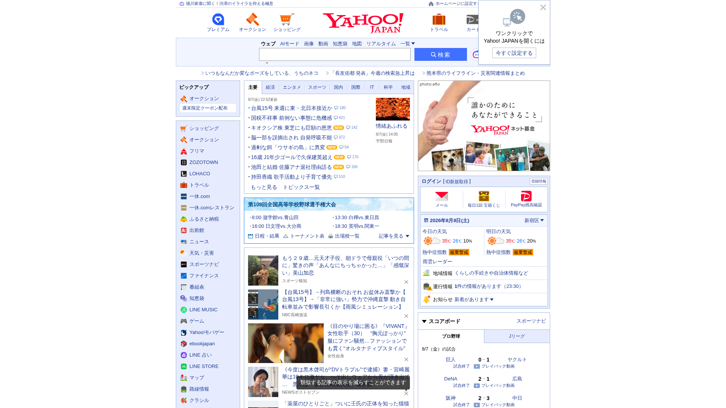Open トーナメント表 link
The image size is (726, 408).
pos(304,236)
